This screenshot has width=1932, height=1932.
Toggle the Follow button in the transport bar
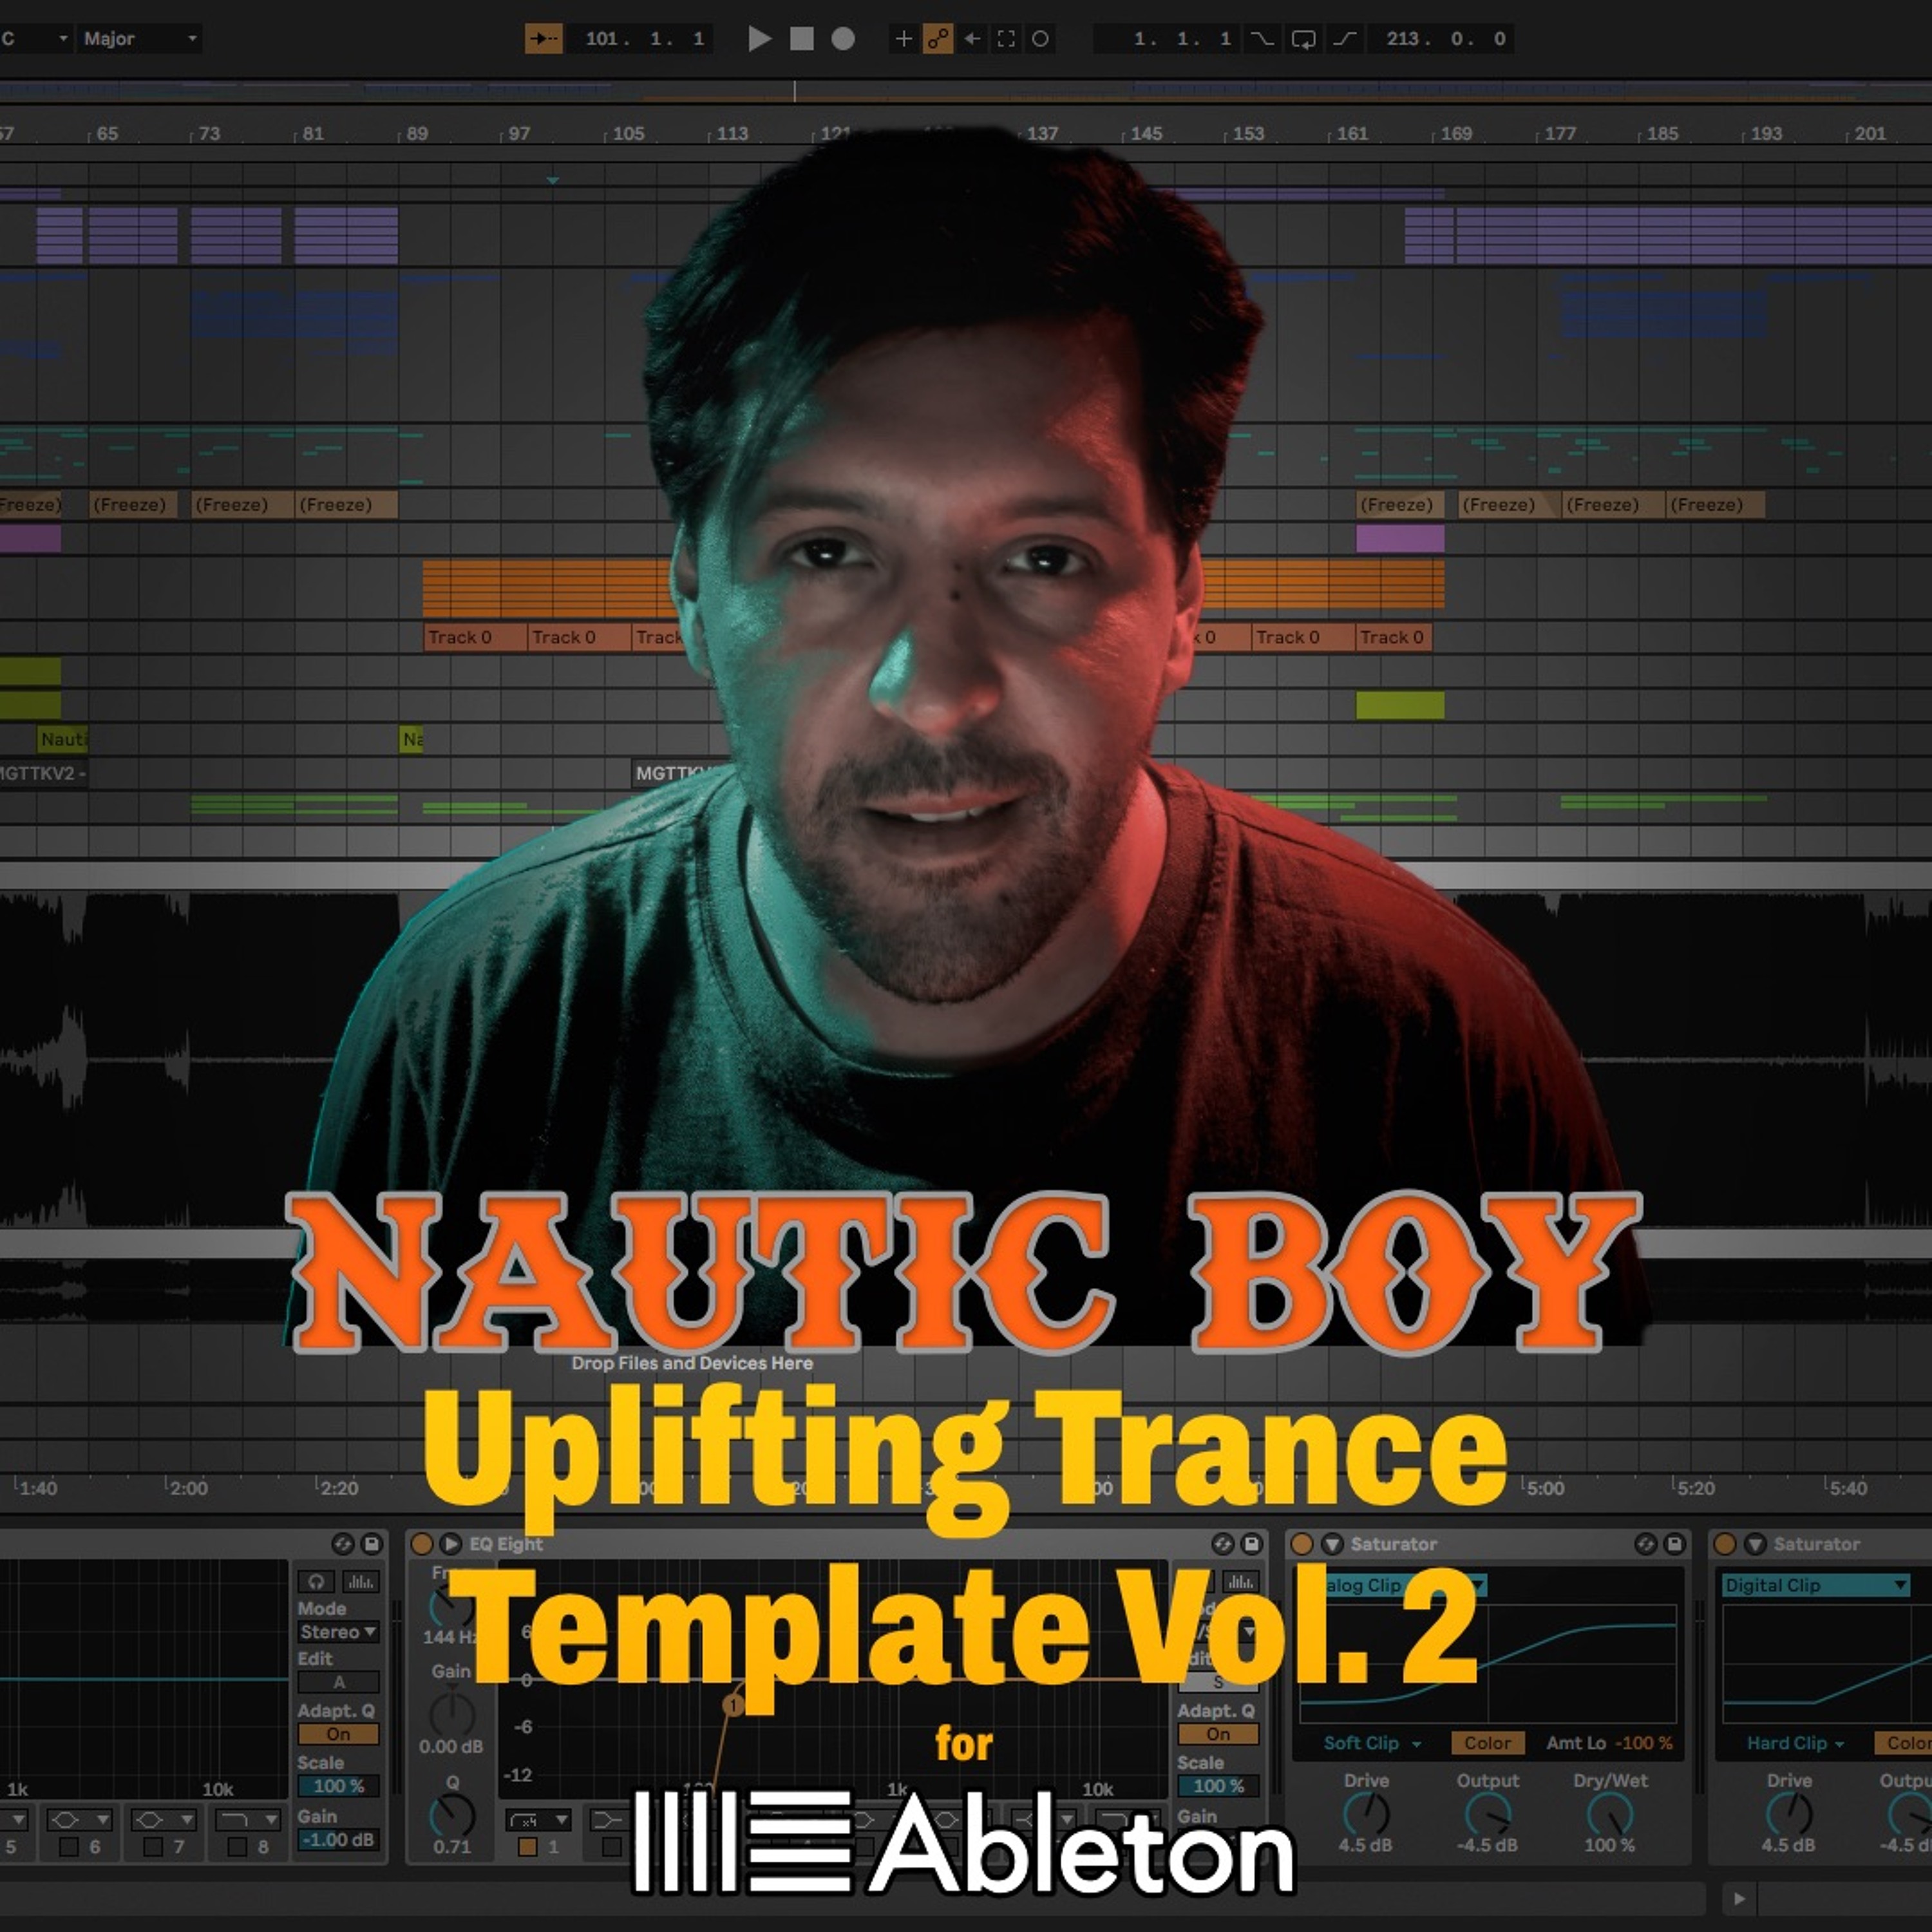click(x=543, y=39)
